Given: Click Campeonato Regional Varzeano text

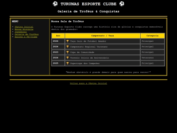Looking at the screenshot, I should click(89, 47).
